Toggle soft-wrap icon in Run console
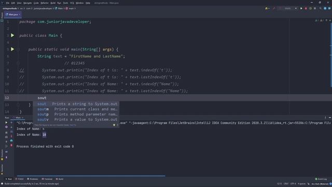 pos(11,131)
